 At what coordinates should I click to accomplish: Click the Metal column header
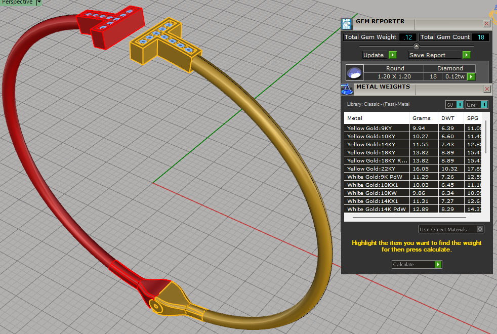click(377, 118)
